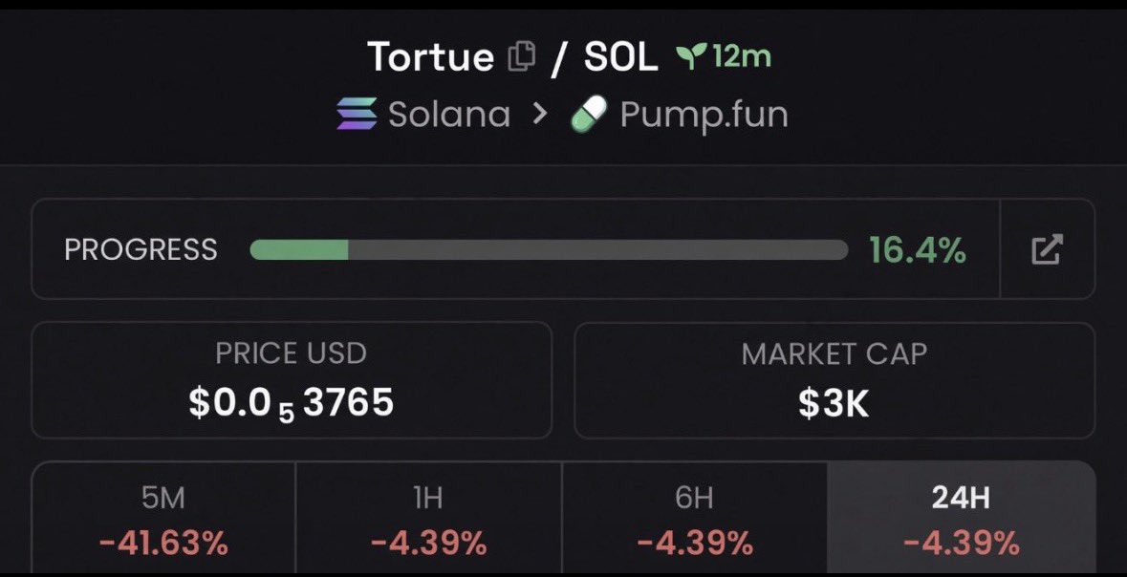Select the 24H timeframe tab

pos(961,518)
